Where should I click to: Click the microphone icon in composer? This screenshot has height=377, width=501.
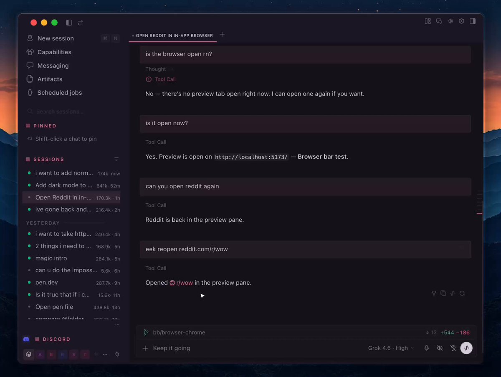click(x=426, y=348)
